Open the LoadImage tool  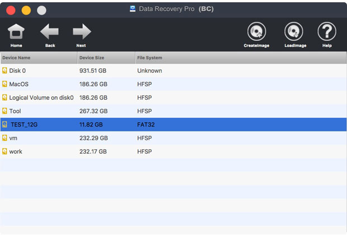(295, 35)
